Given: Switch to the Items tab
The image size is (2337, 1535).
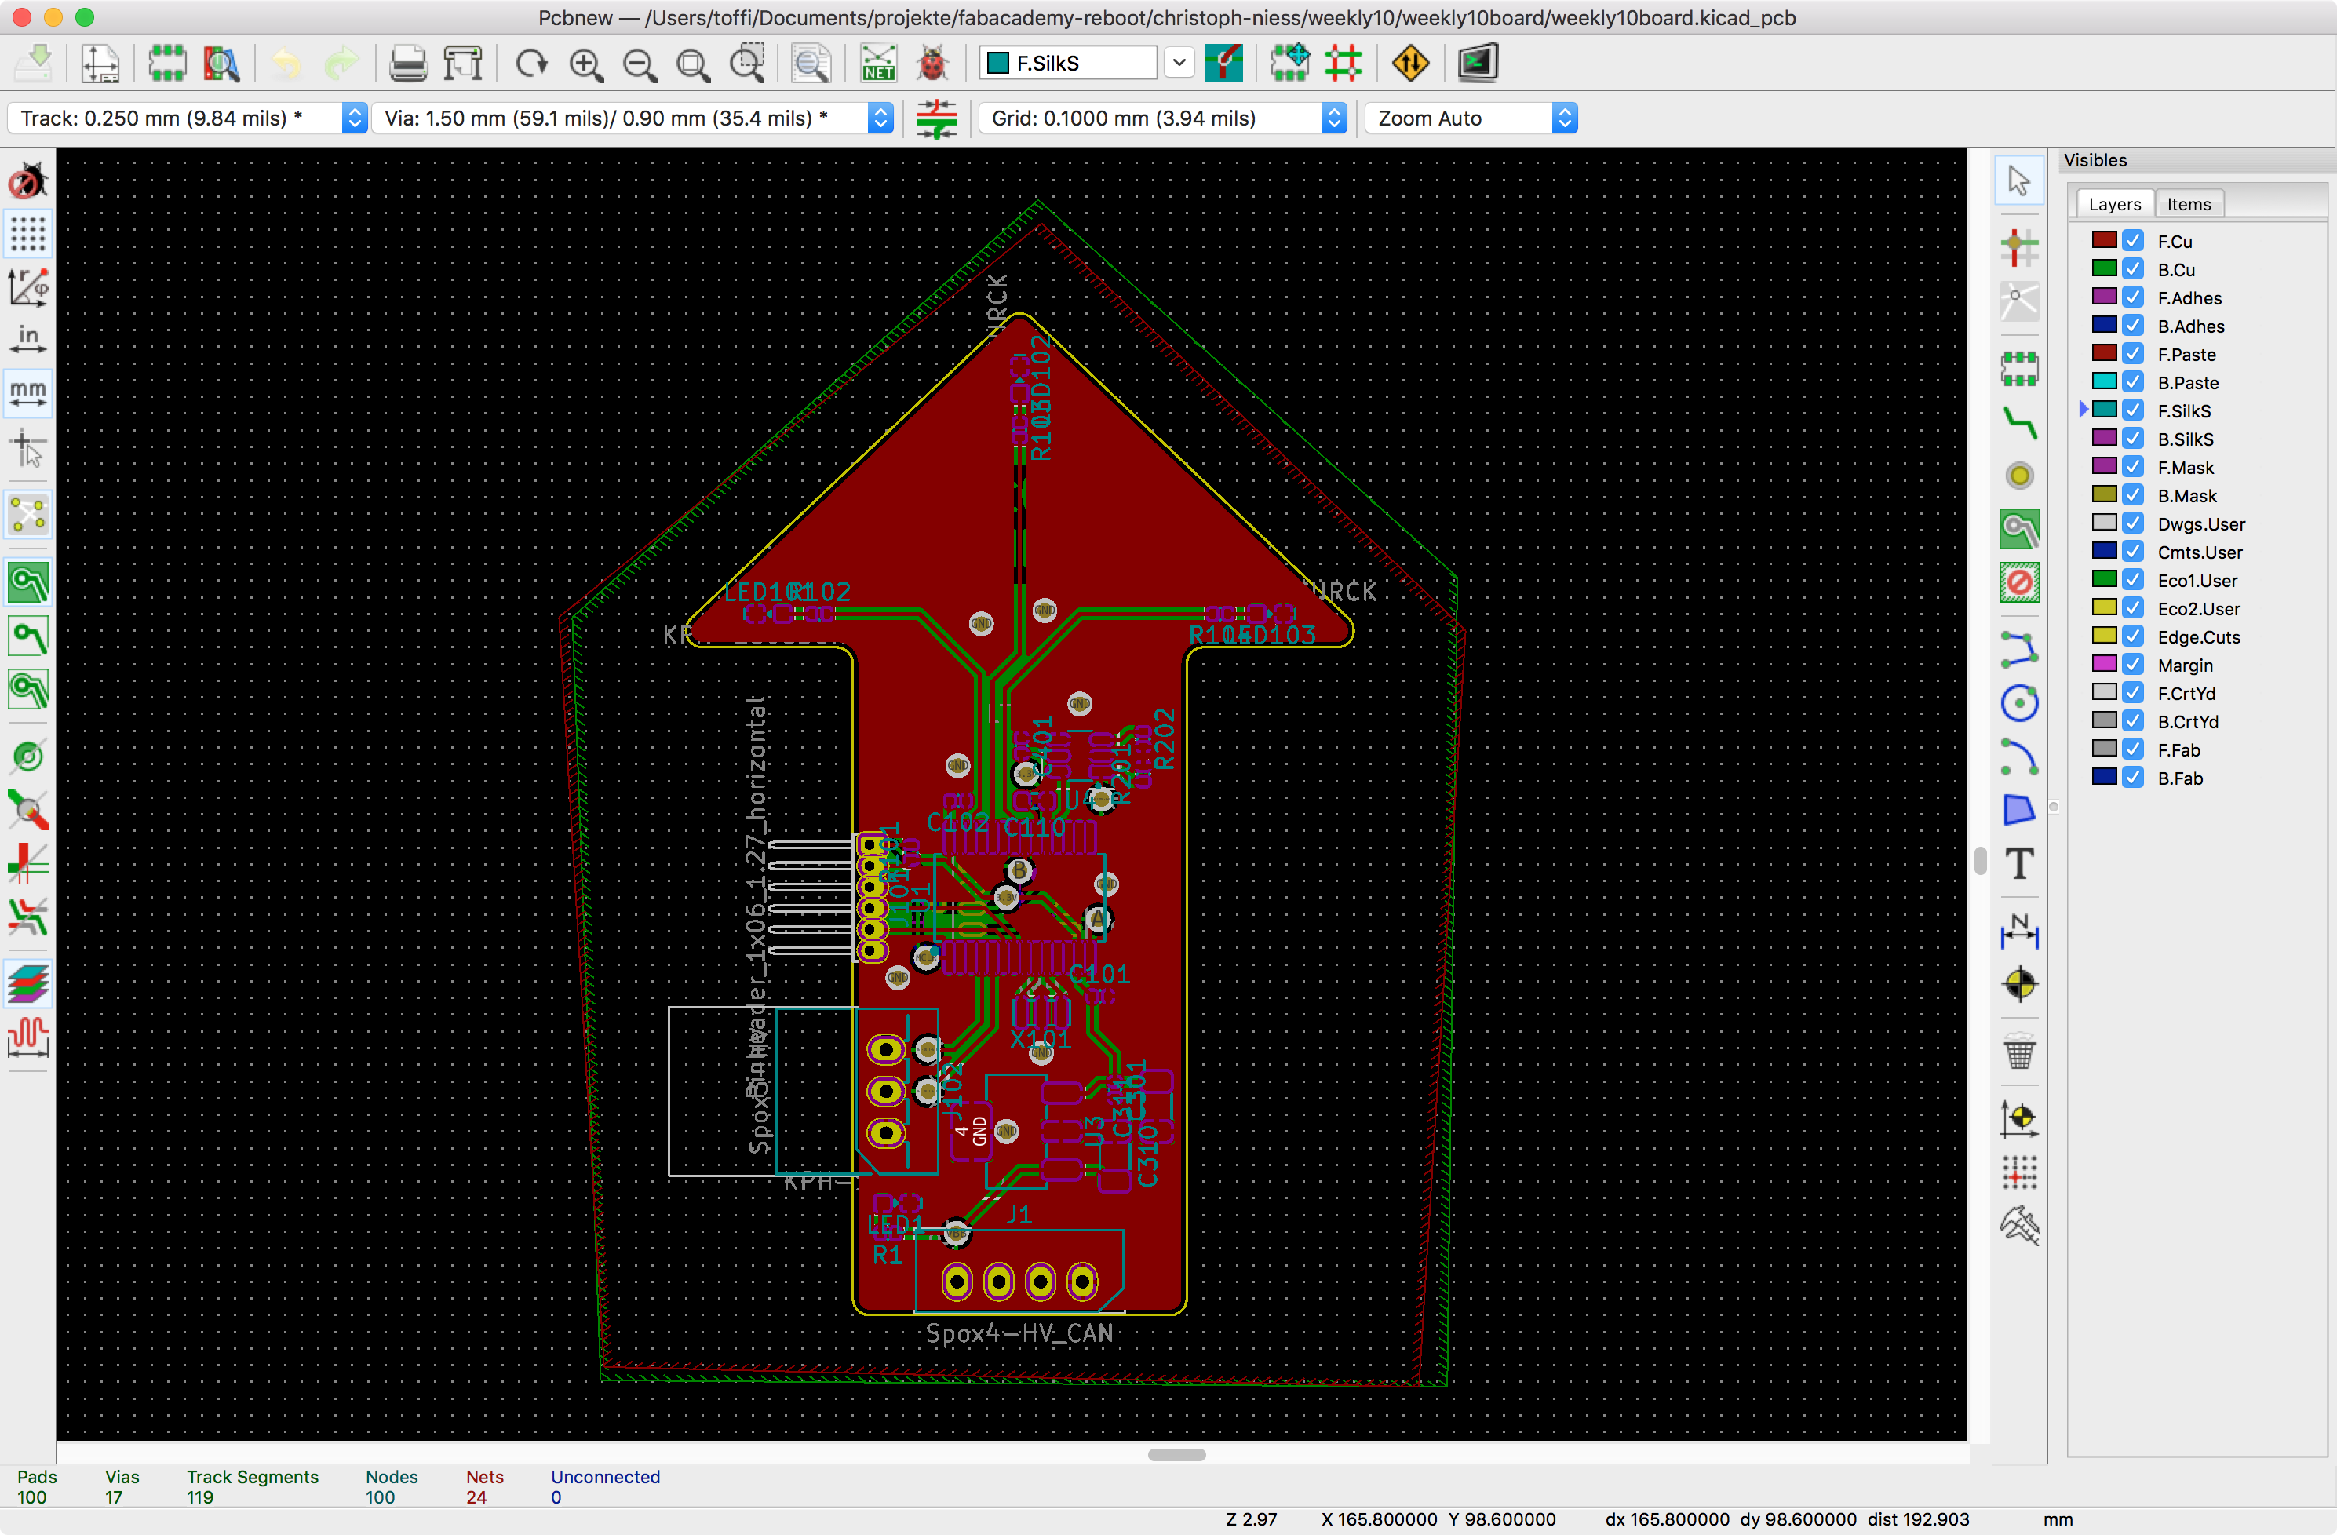Looking at the screenshot, I should point(2189,204).
